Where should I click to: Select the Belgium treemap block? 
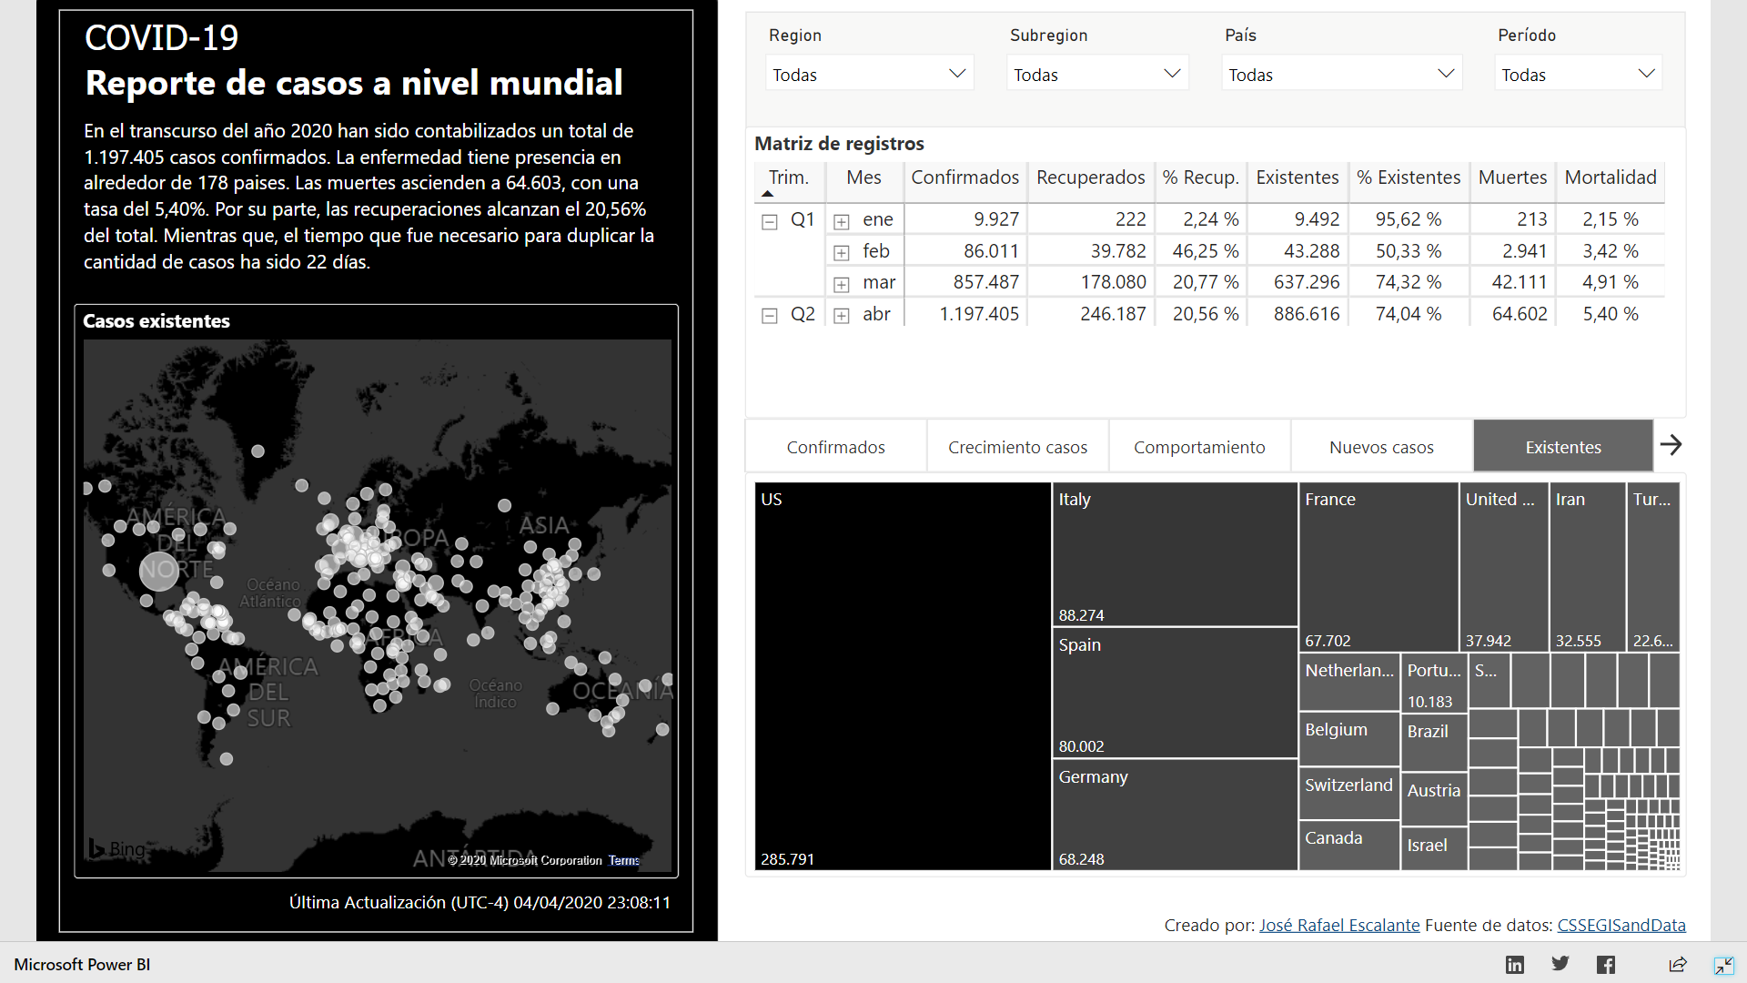tap(1349, 738)
